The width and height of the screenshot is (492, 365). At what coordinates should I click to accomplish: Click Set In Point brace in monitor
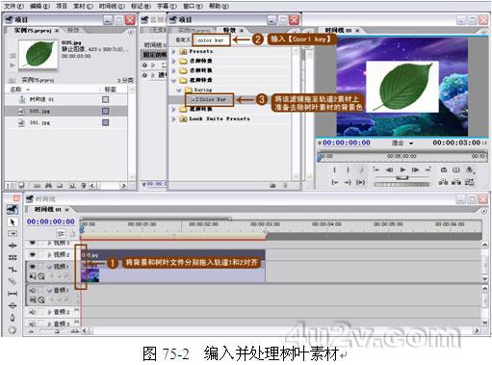click(x=334, y=169)
